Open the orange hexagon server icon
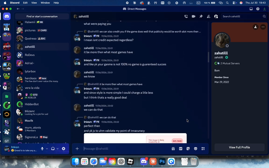 pyautogui.click(x=7, y=114)
